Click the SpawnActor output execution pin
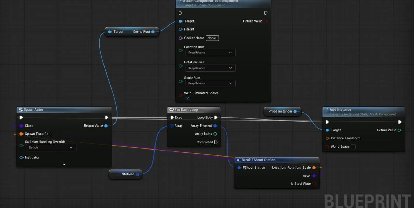This screenshot has width=414, height=208. click(106, 117)
